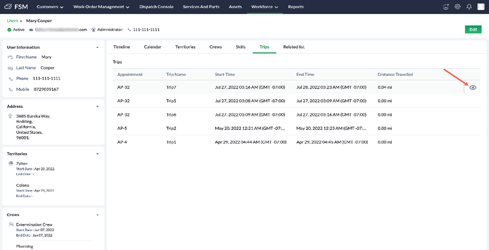489x250 pixels.
Task: Click the green Edit button
Action: click(x=472, y=30)
